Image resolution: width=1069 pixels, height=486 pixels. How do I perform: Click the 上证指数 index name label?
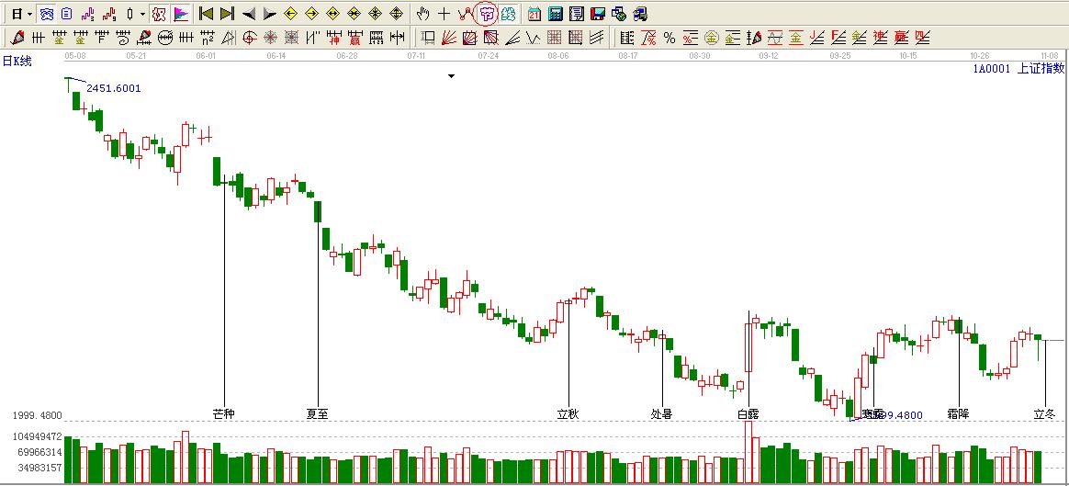tap(1041, 68)
